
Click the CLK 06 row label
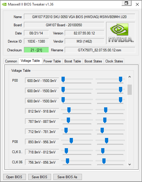pyautogui.click(x=17, y=162)
